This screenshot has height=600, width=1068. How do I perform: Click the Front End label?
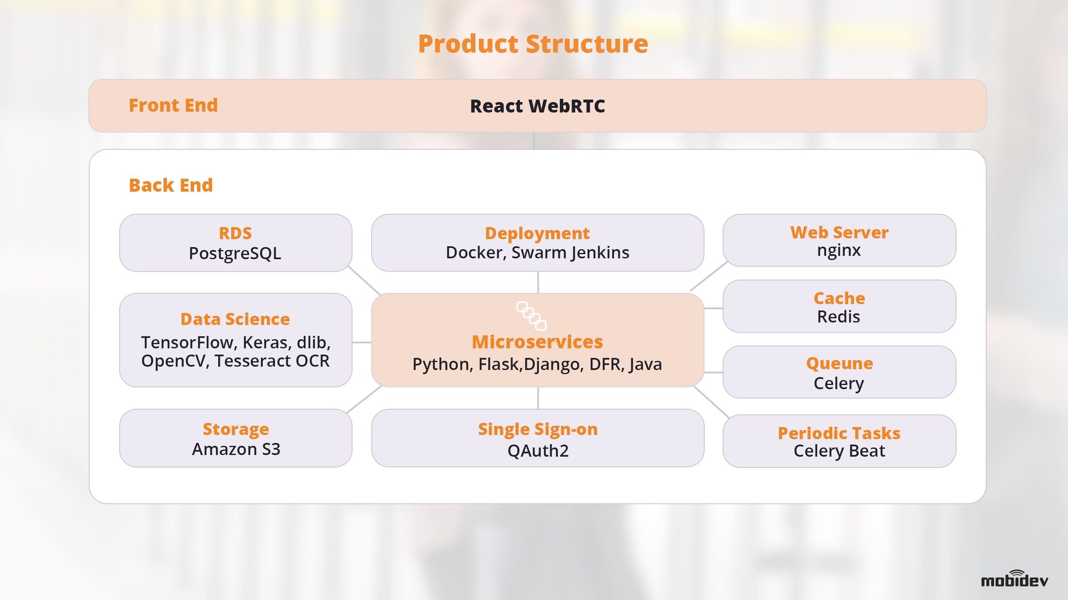(x=173, y=105)
